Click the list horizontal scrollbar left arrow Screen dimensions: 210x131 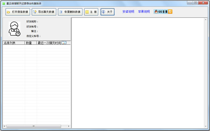point(5,126)
